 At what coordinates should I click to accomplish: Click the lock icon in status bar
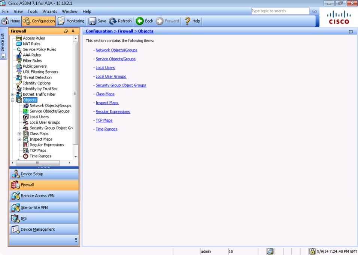[312, 251]
